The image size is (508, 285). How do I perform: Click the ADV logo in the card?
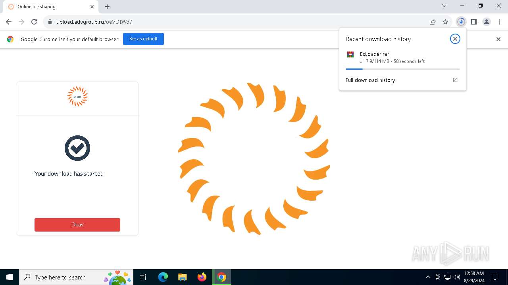pyautogui.click(x=77, y=96)
